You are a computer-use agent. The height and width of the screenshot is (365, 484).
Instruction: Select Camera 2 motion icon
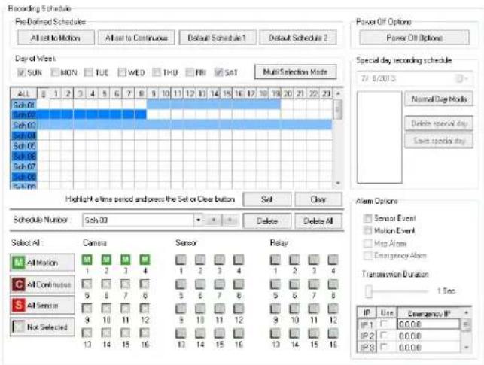coord(106,260)
